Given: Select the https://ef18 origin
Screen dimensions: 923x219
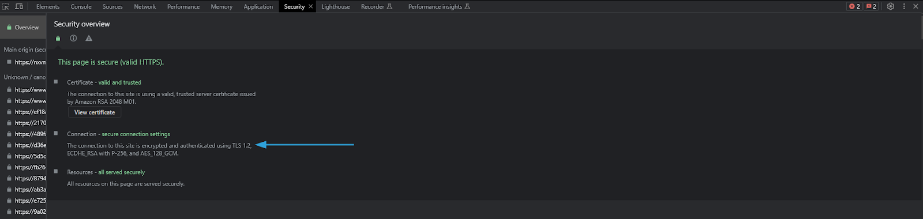Looking at the screenshot, I should (23, 112).
